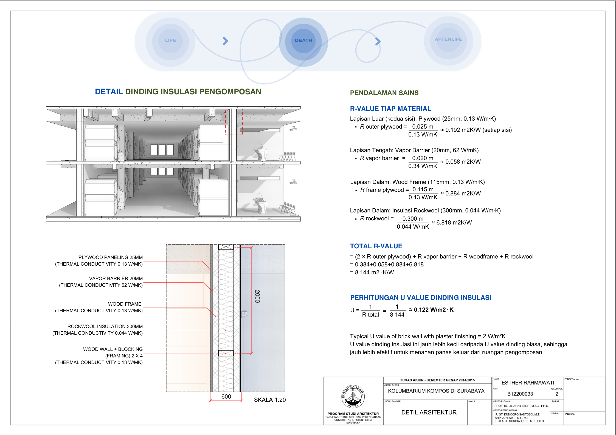This screenshot has width=616, height=435.
Task: Click the AFTERLIFE stage circle
Action: (x=448, y=39)
